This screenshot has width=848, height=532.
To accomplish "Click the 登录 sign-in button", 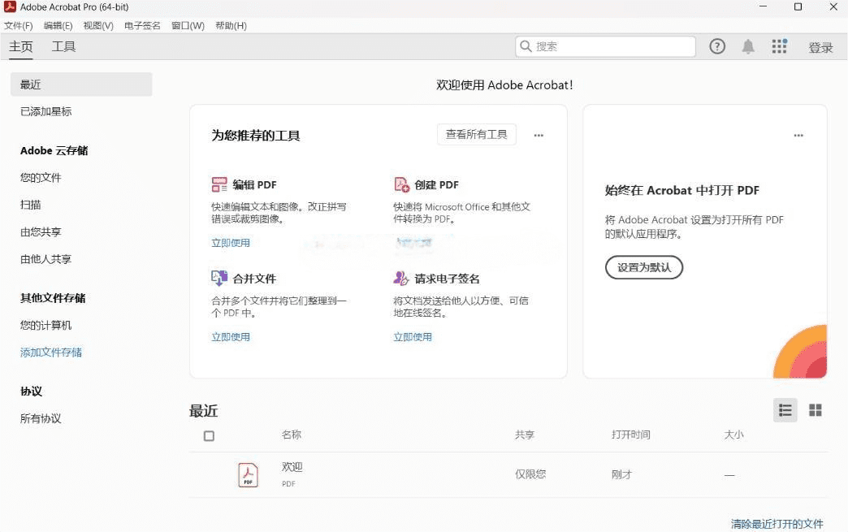I will (820, 48).
